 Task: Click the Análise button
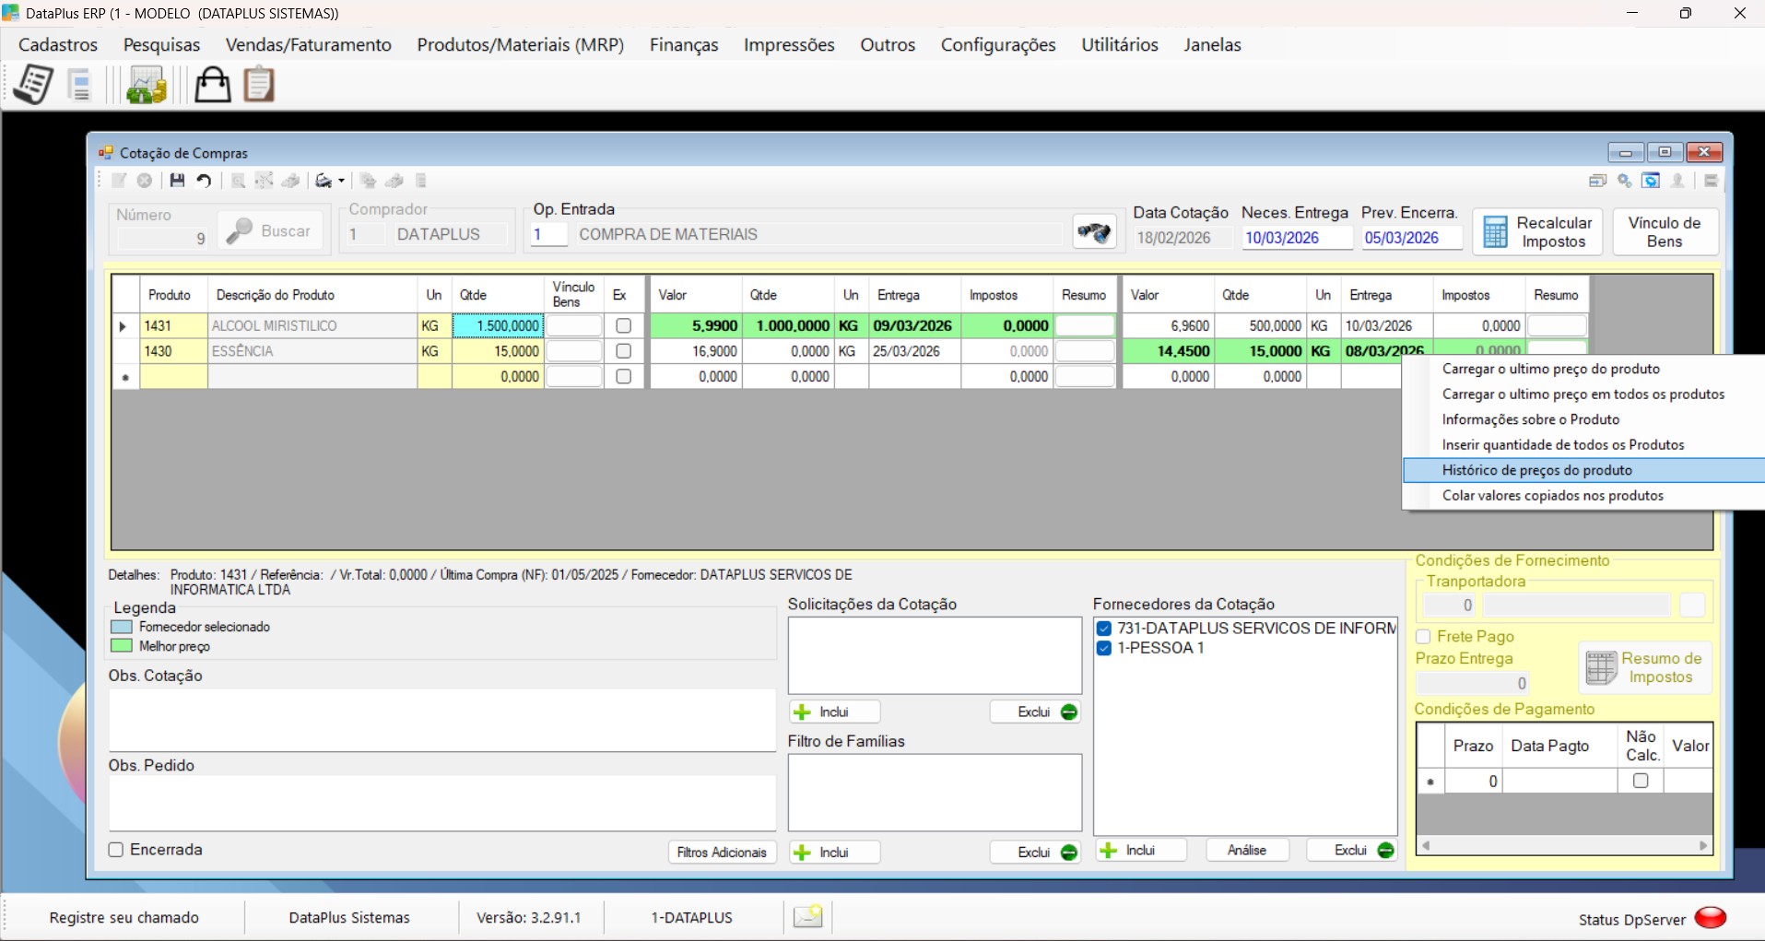click(x=1247, y=850)
